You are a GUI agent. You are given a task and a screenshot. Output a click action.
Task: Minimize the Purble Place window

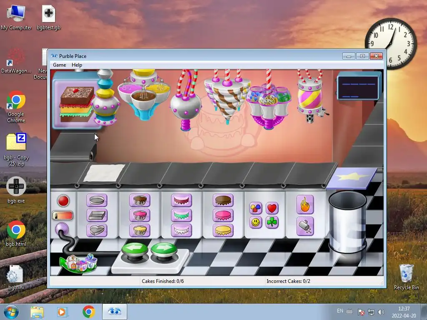click(349, 56)
